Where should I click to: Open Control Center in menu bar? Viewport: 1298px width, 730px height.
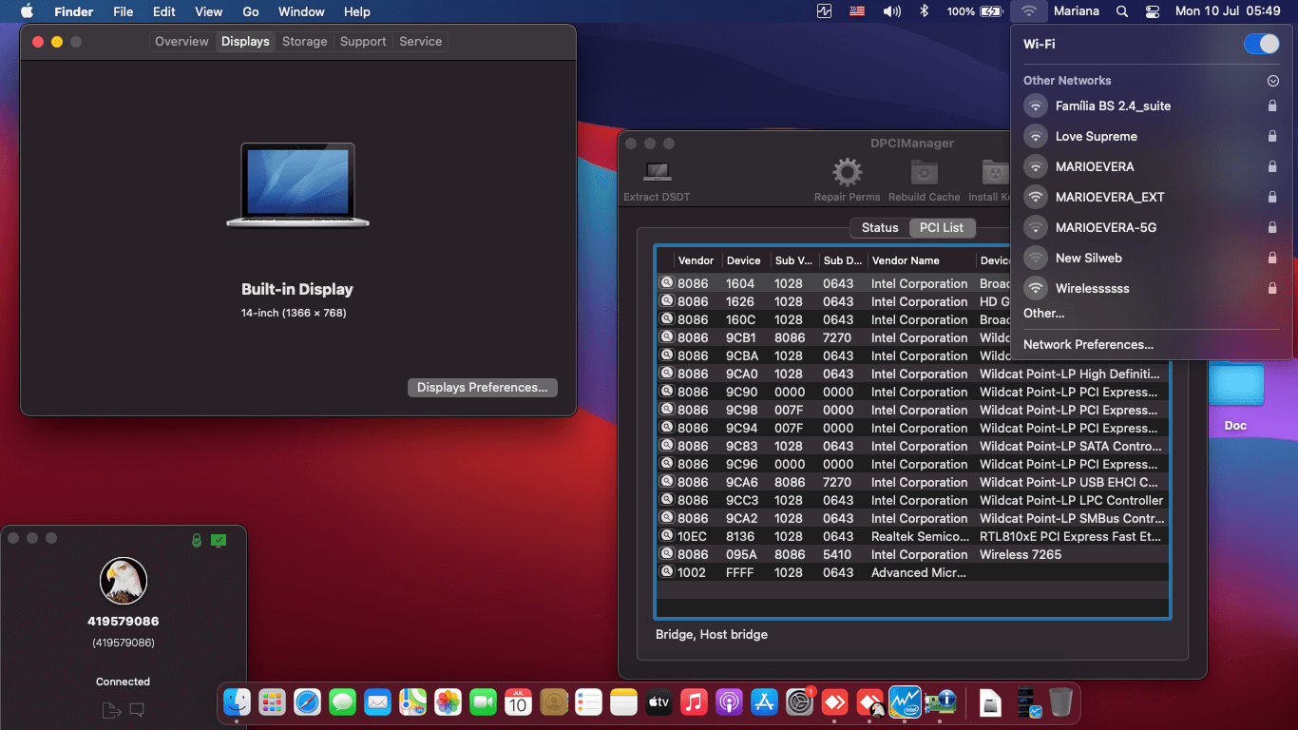coord(1153,11)
